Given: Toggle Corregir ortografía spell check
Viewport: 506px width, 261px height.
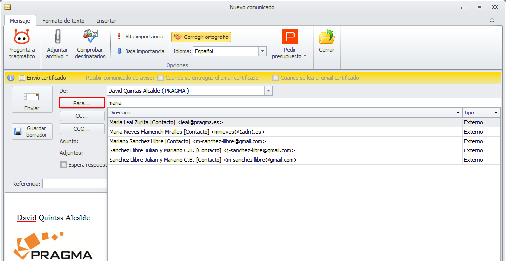Looking at the screenshot, I should coord(202,37).
